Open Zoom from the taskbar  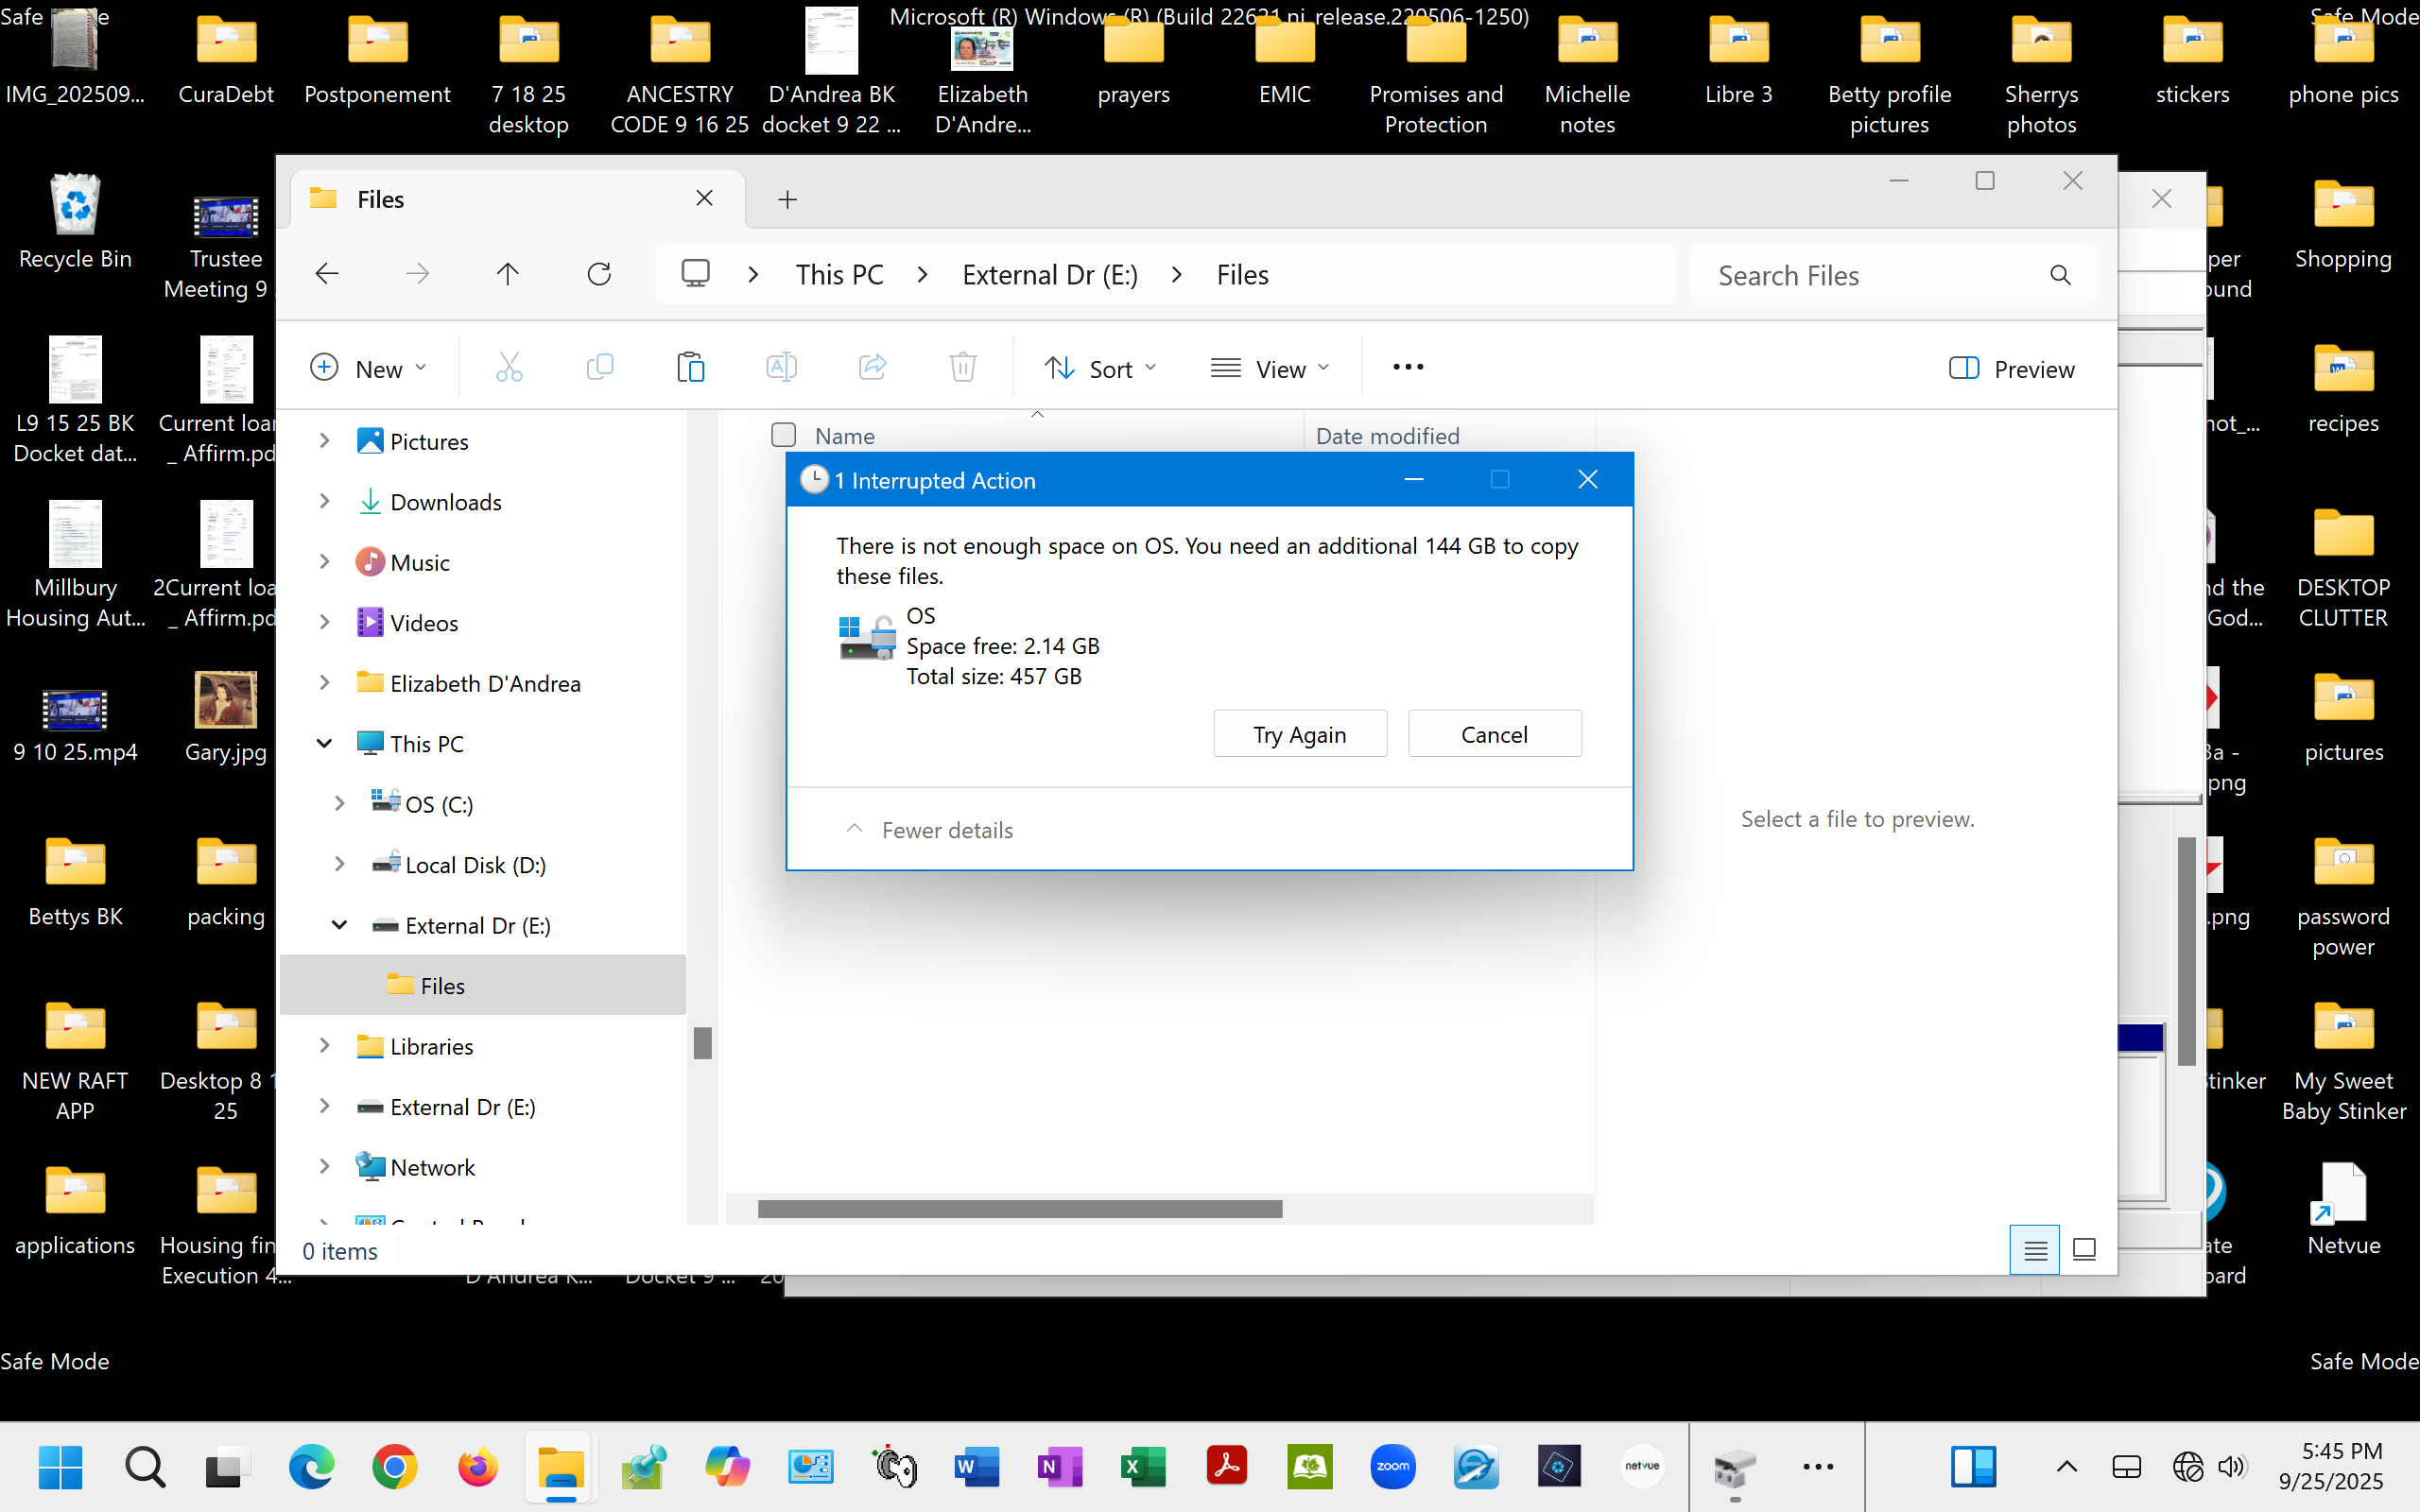pos(1392,1467)
